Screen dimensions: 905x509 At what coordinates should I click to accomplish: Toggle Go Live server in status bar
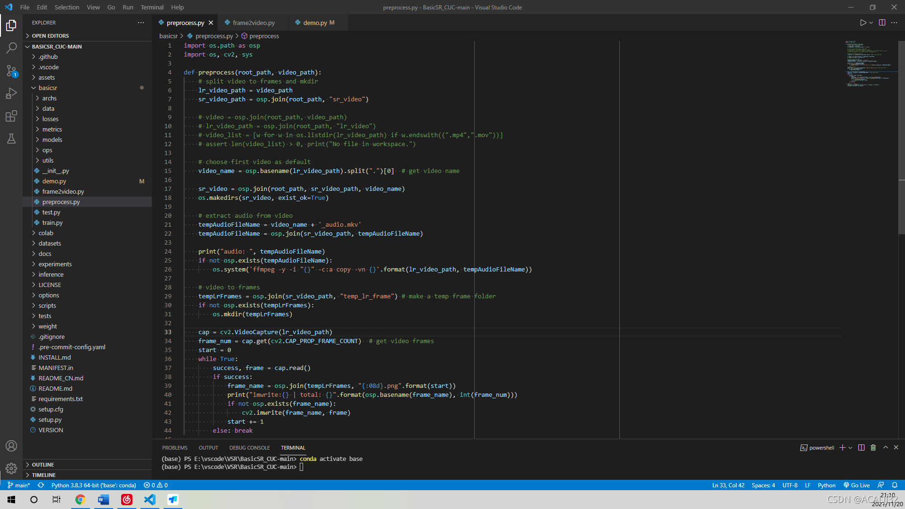coord(856,485)
